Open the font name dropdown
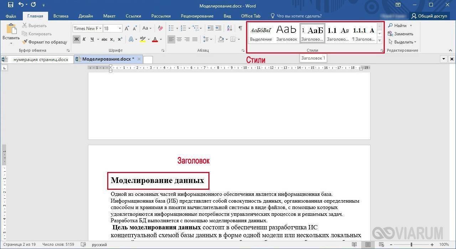Screen dimensions: 456x249 (x=100, y=29)
